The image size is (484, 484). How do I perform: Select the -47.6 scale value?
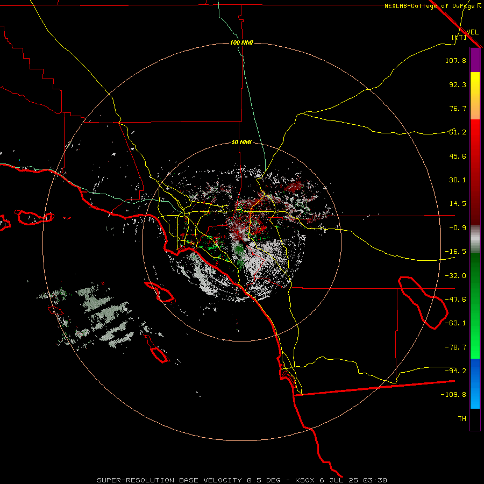coord(455,300)
